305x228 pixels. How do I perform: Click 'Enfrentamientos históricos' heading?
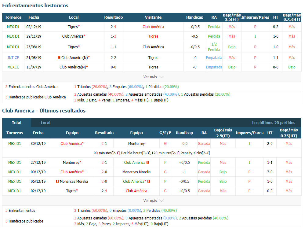[x=35, y=6]
